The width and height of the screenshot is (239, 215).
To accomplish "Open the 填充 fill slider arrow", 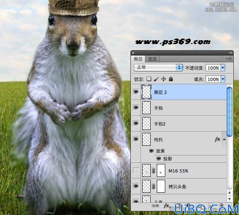I will tap(223, 79).
